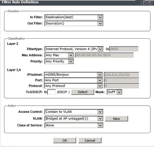Viewport: 154px width, 147px height.
Task: Expand the Ethertype dropdown list
Action: [74, 49]
